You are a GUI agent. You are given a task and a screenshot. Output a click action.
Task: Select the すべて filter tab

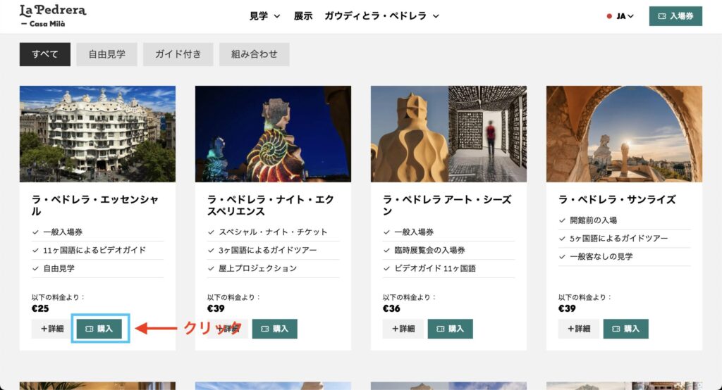point(44,54)
